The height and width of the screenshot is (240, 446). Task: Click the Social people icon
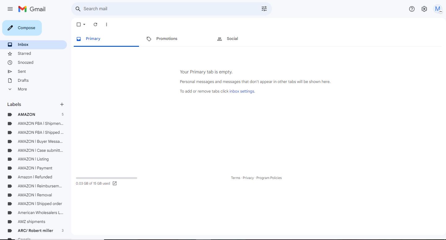pos(220,39)
